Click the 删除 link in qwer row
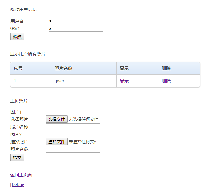This screenshot has height=193, width=207. point(166,81)
